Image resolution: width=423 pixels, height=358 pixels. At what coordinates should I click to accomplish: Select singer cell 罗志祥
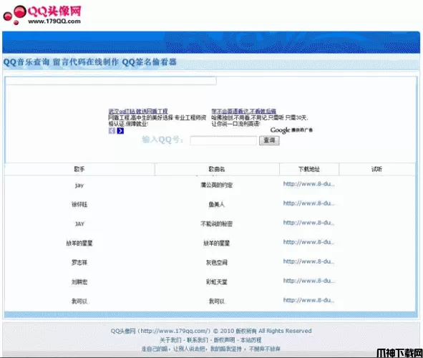(79, 263)
